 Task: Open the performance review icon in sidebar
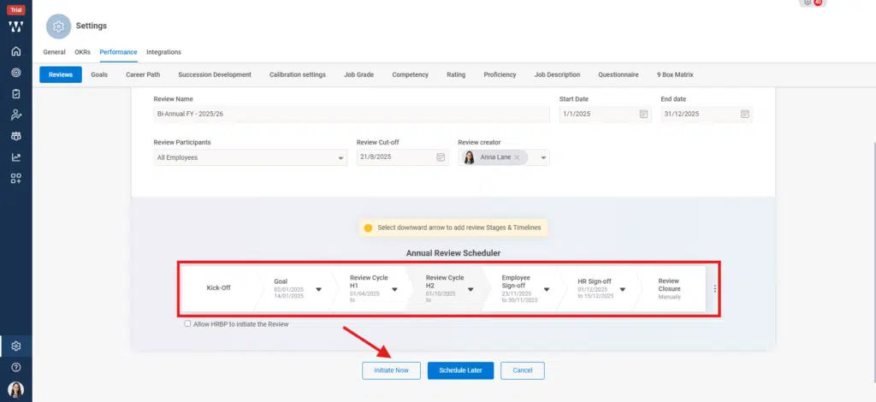[x=16, y=115]
